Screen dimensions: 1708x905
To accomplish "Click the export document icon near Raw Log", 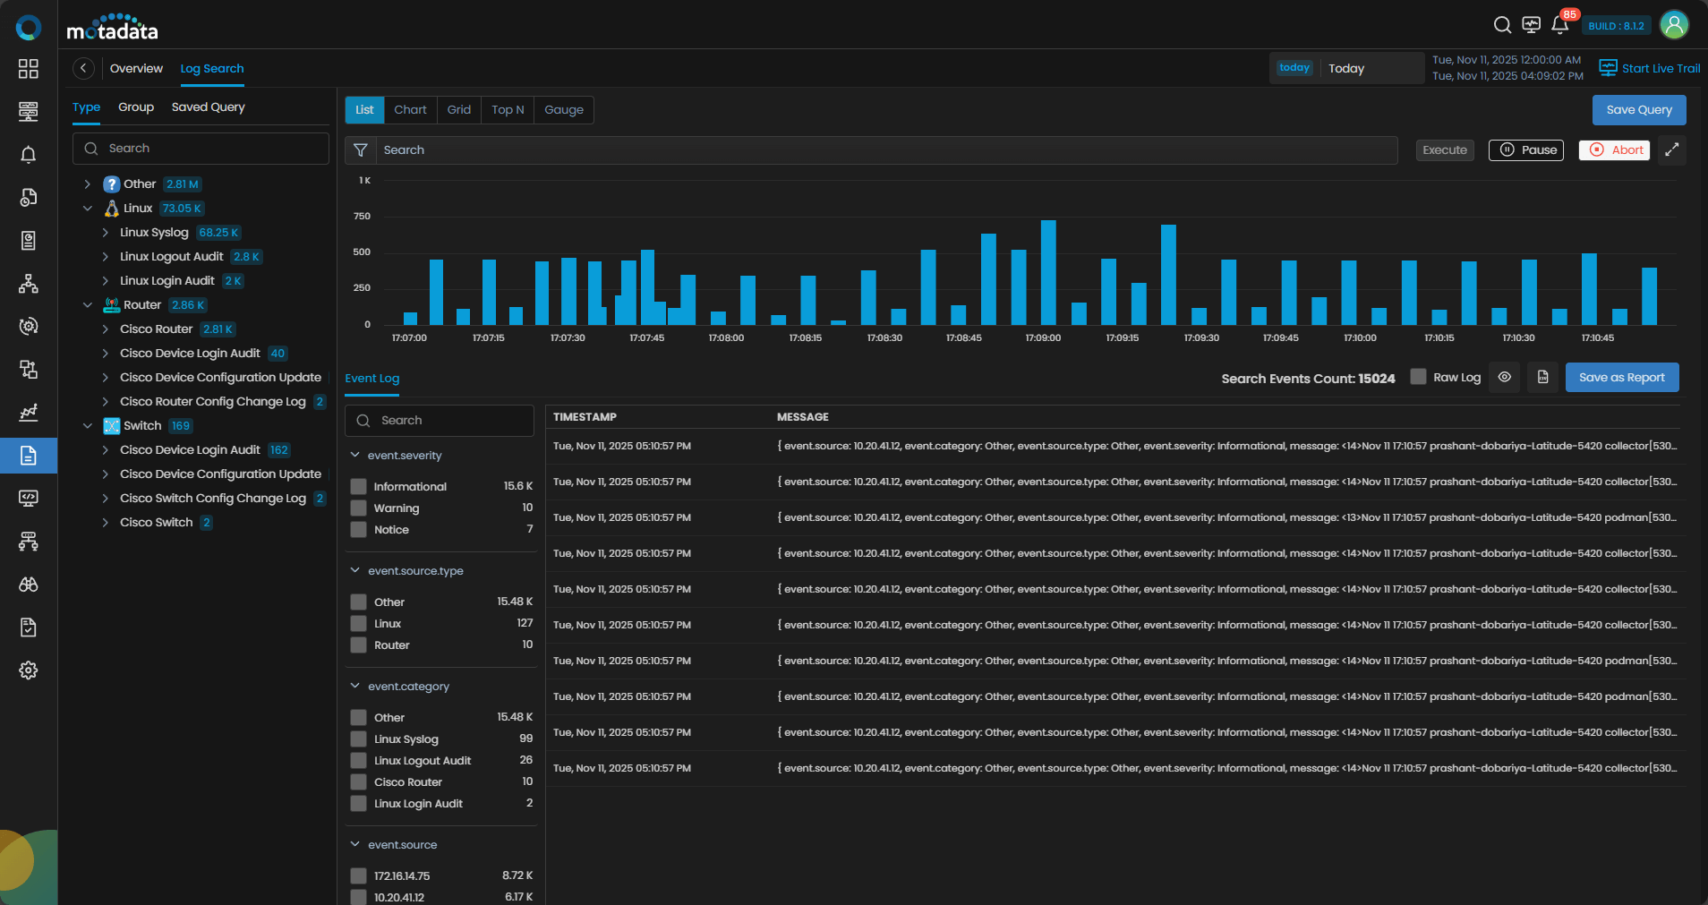I will coord(1542,378).
